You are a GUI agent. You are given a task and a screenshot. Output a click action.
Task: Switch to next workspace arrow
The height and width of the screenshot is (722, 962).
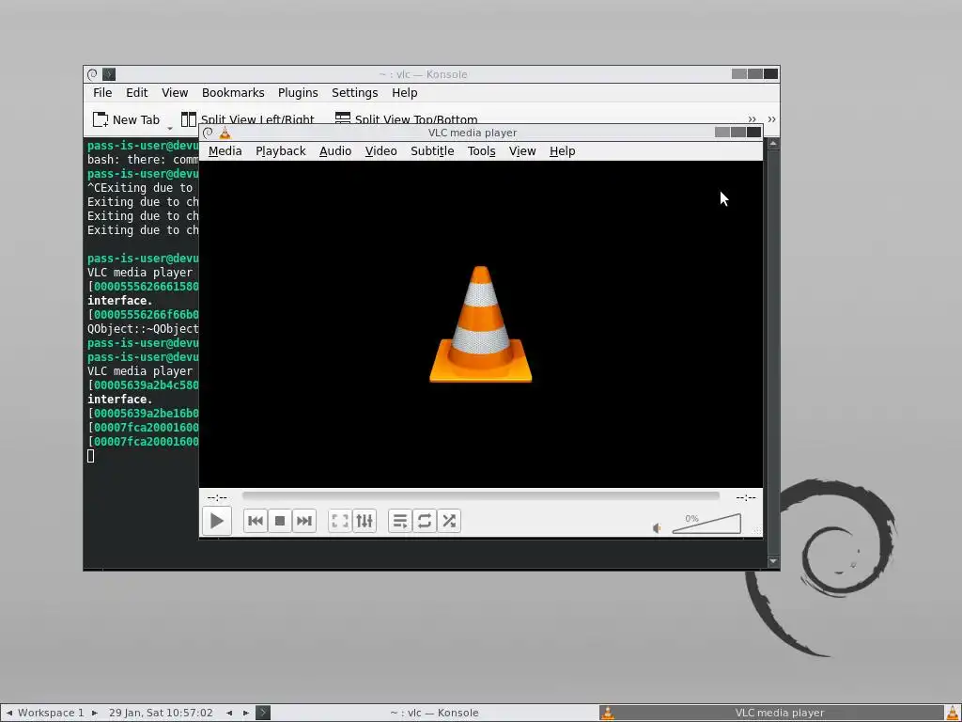pyautogui.click(x=95, y=713)
